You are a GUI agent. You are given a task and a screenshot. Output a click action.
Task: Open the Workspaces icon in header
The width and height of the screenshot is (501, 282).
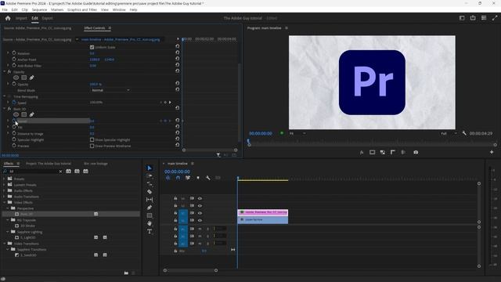click(x=462, y=18)
